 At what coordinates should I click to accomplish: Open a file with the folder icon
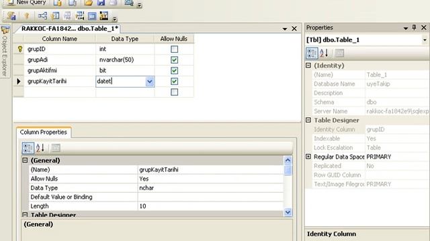pos(88,3)
